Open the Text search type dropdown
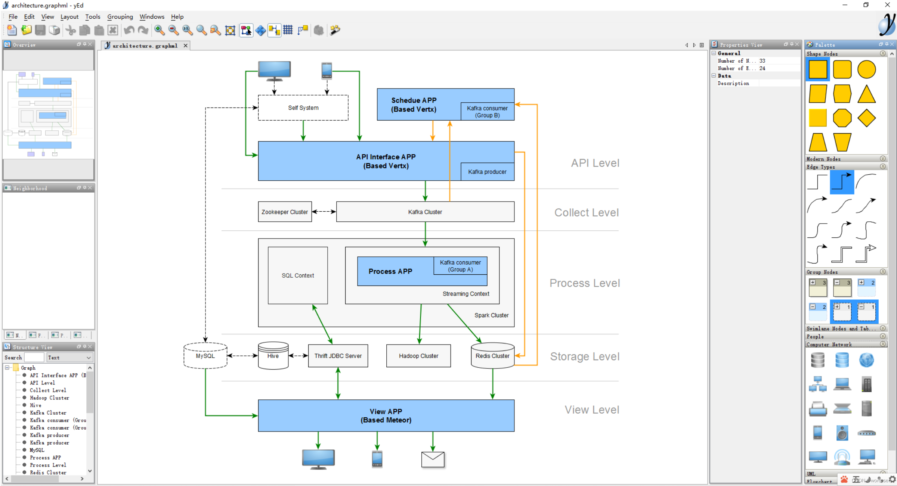897x486 pixels. pos(69,358)
